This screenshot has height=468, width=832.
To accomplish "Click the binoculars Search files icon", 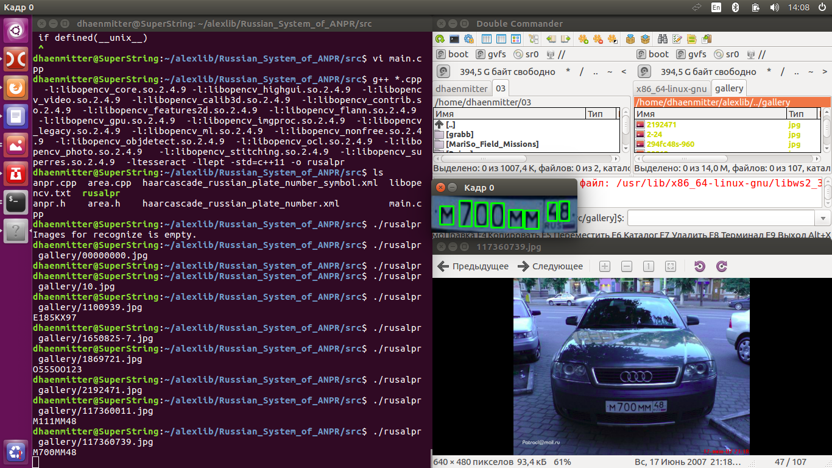I will coord(663,38).
